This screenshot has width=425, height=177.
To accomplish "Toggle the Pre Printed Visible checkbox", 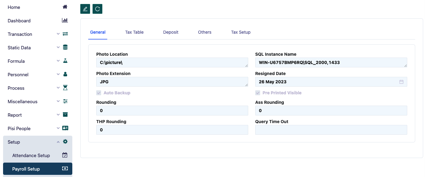I will 258,93.
